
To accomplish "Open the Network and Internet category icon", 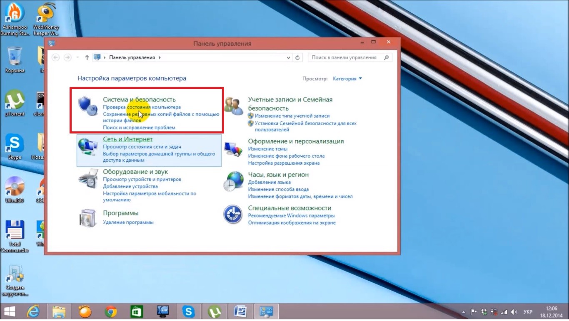I will point(88,146).
